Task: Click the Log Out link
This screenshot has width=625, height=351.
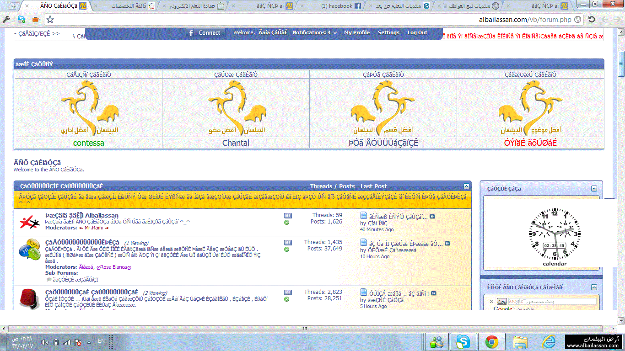Action: click(417, 33)
